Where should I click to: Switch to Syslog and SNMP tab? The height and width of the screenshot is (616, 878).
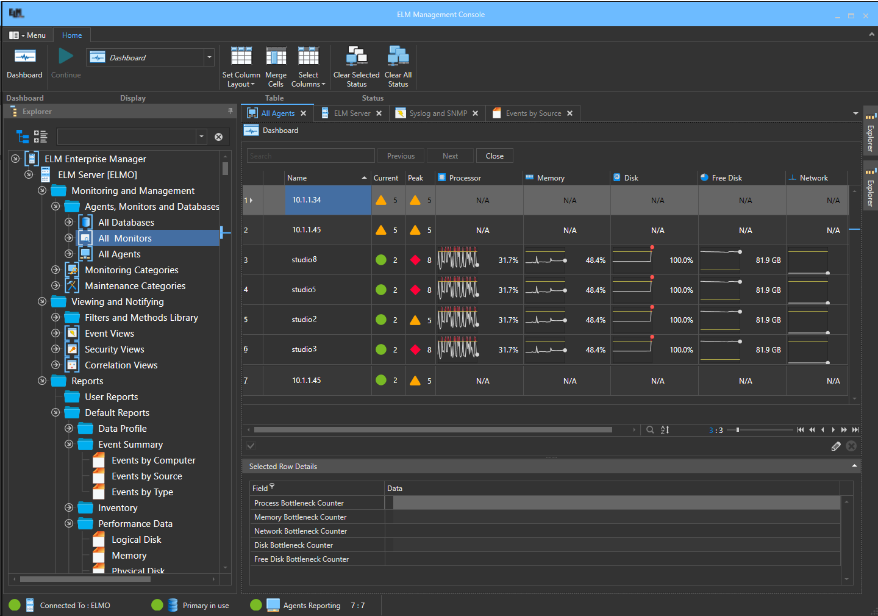pos(438,113)
